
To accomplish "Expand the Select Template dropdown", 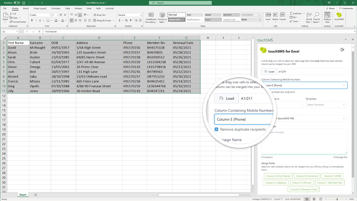I will [326, 105].
